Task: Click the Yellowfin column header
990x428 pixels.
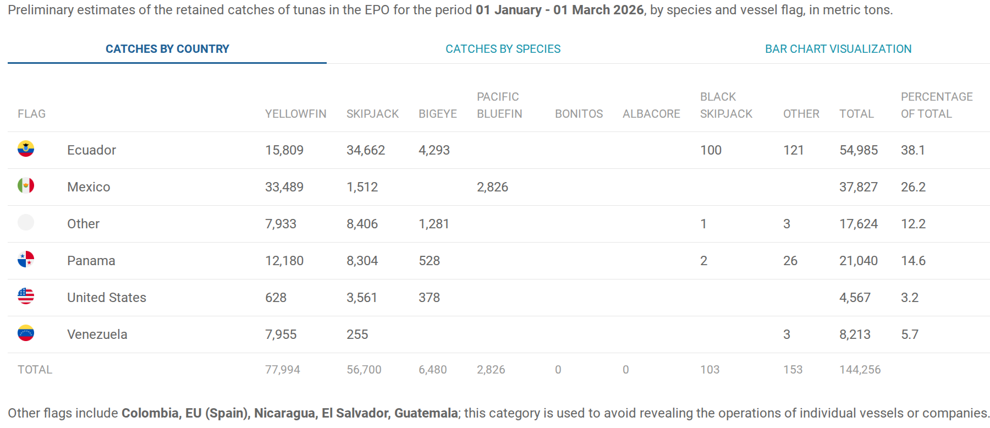Action: (295, 114)
